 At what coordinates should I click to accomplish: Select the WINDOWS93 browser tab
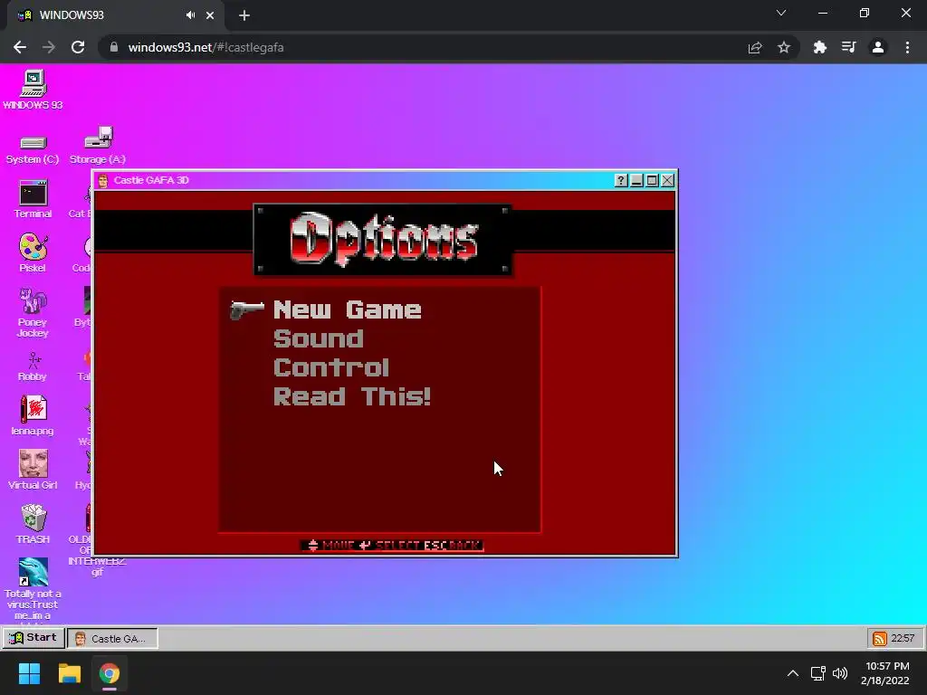(115, 15)
